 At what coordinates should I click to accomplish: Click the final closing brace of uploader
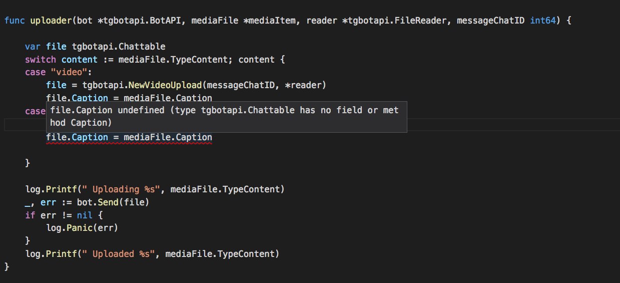tap(7, 266)
